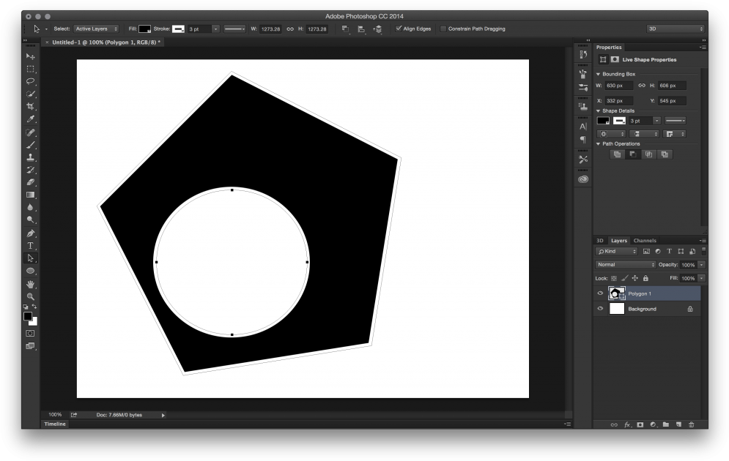The width and height of the screenshot is (729, 461).
Task: Hide the Polygon 1 layer
Action: (600, 293)
